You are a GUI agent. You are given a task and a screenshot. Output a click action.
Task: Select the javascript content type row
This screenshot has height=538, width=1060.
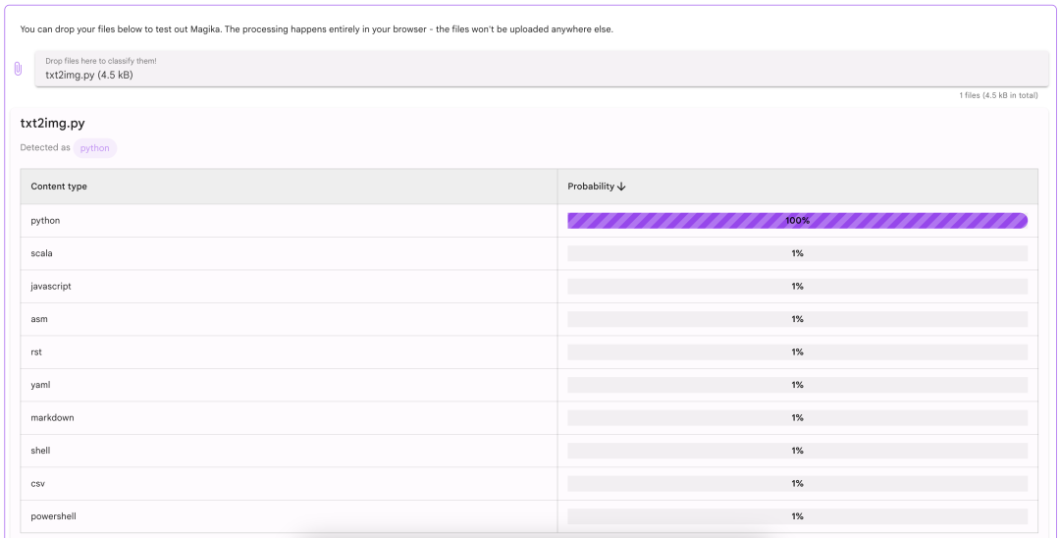tap(51, 287)
